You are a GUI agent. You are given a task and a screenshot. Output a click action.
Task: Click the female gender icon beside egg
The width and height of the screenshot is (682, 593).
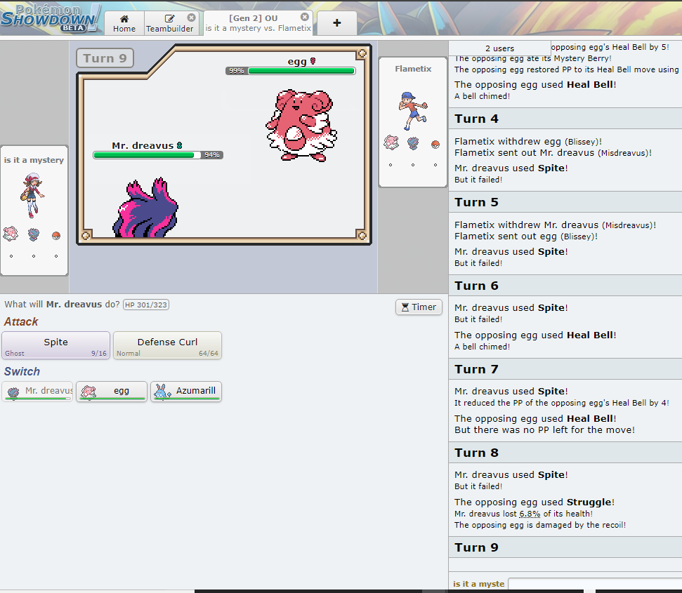point(313,61)
